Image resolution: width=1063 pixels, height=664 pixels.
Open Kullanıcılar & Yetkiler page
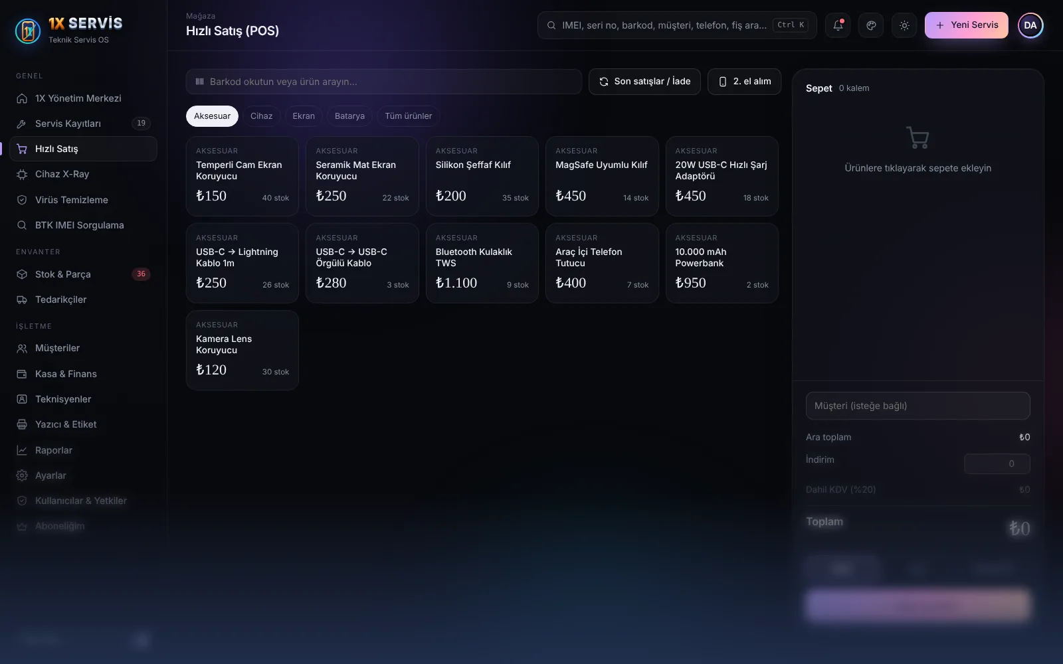coord(83,501)
